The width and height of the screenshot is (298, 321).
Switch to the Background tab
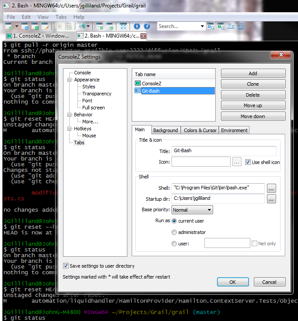coord(165,130)
